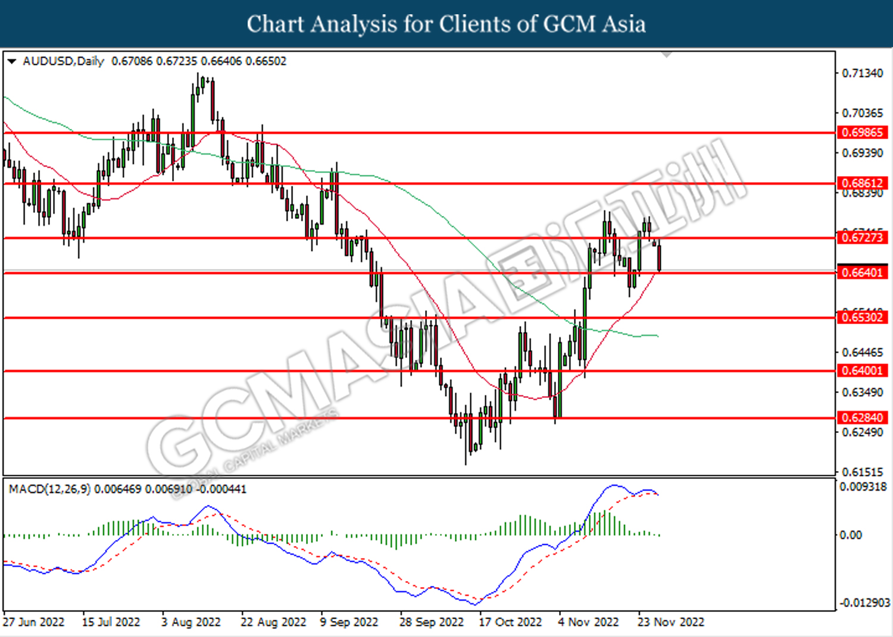Click the 27 Jun 2022 date label
893x637 pixels.
(33, 622)
